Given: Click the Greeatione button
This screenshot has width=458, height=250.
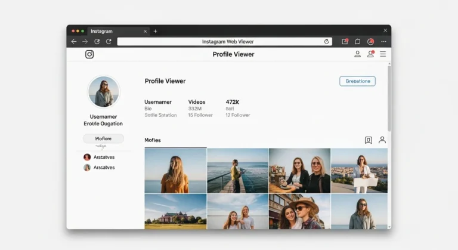Looking at the screenshot, I should [357, 81].
